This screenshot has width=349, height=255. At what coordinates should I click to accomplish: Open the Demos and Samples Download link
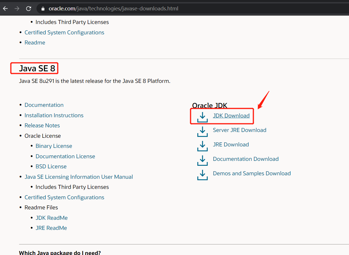[252, 173]
